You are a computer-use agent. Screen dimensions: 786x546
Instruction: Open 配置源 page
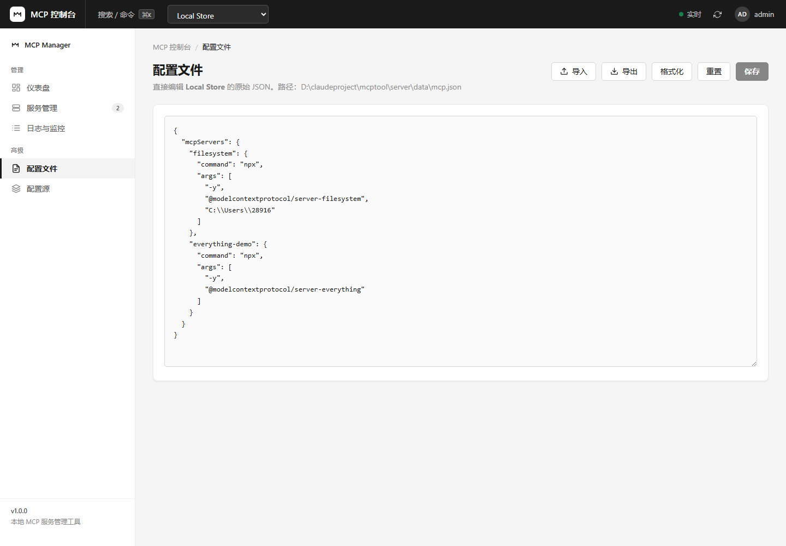tap(68, 189)
